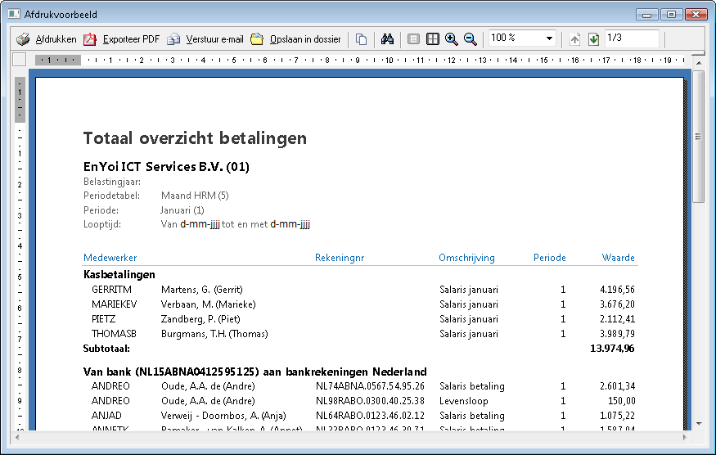Click the Afdrukken printer icon
This screenshot has width=716, height=455.
coord(23,39)
